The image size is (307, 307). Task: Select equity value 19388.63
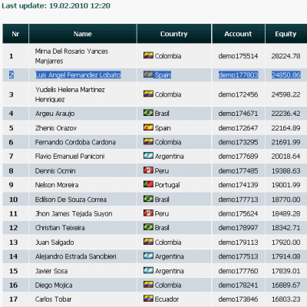[286, 170]
